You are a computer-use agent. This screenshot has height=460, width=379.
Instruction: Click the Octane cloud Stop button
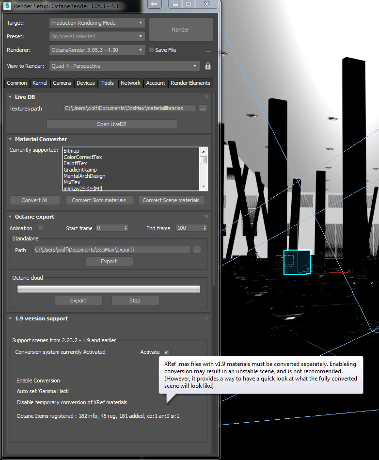tap(135, 301)
